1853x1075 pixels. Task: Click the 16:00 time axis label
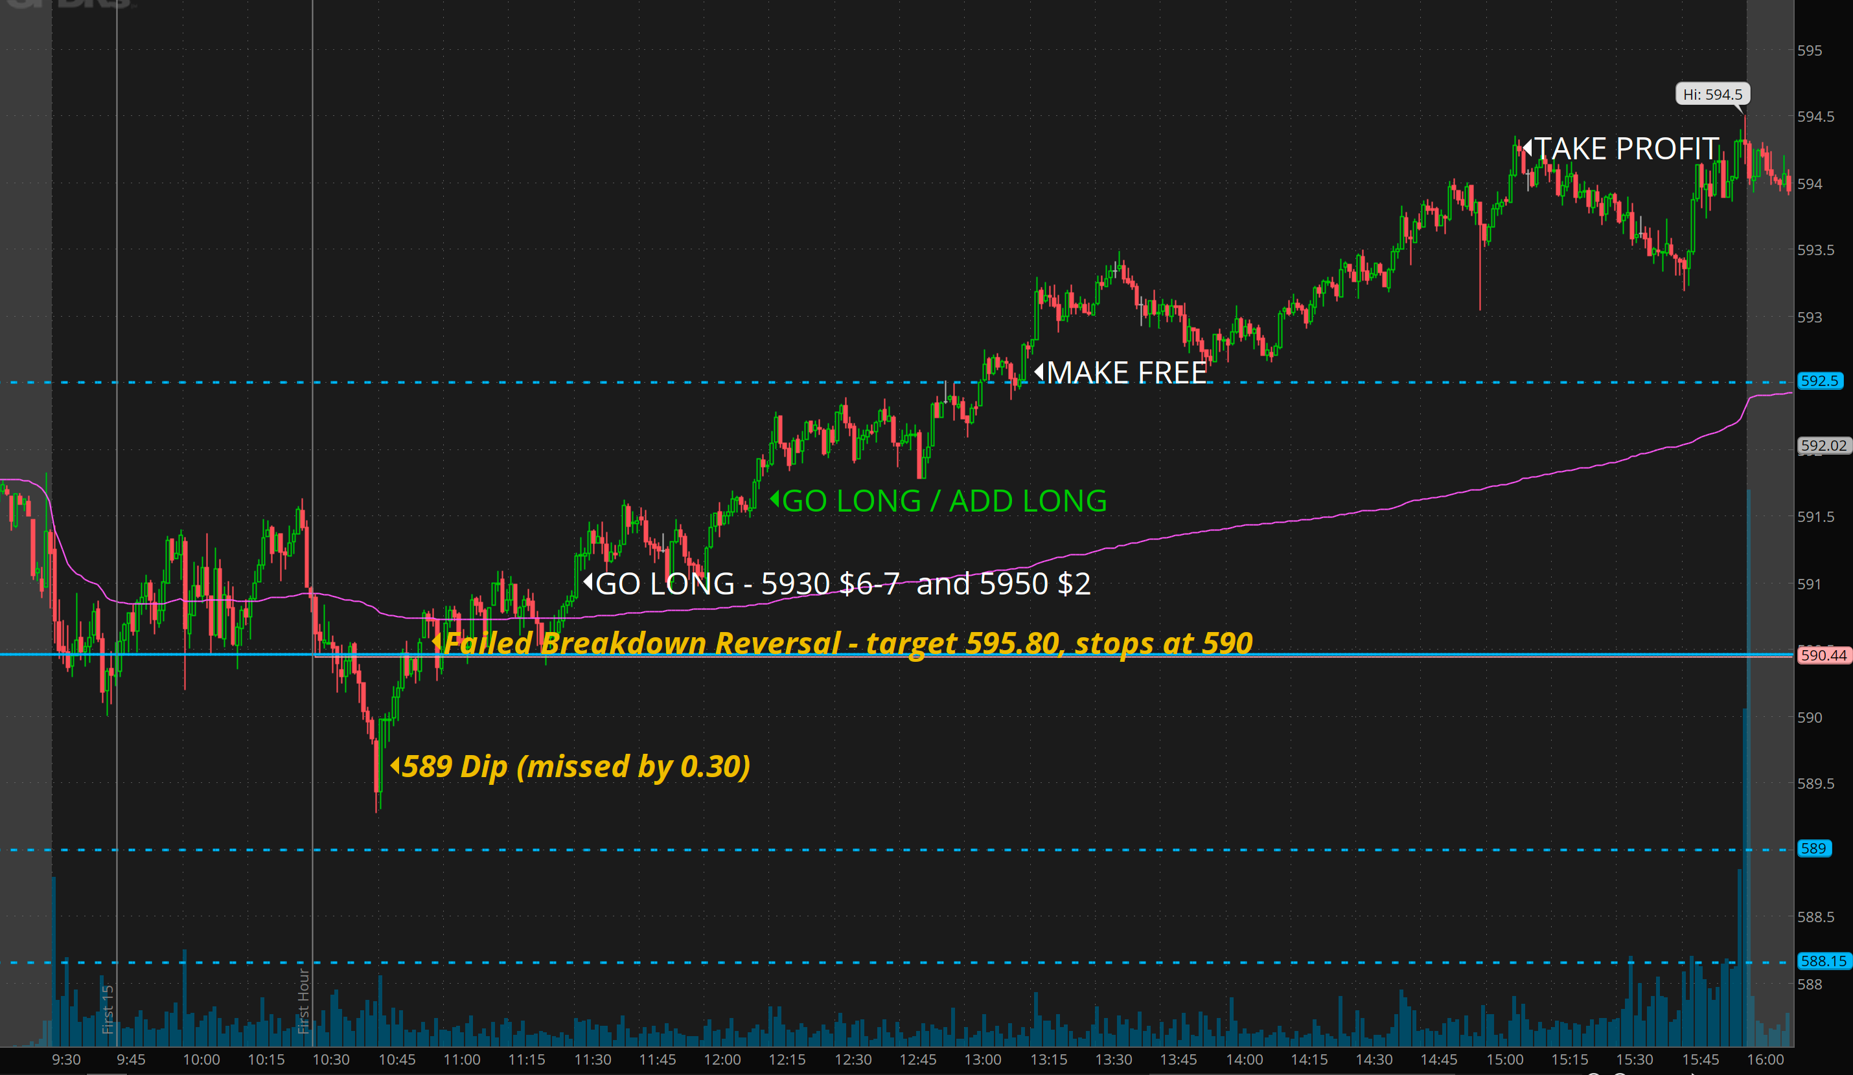click(1765, 1059)
